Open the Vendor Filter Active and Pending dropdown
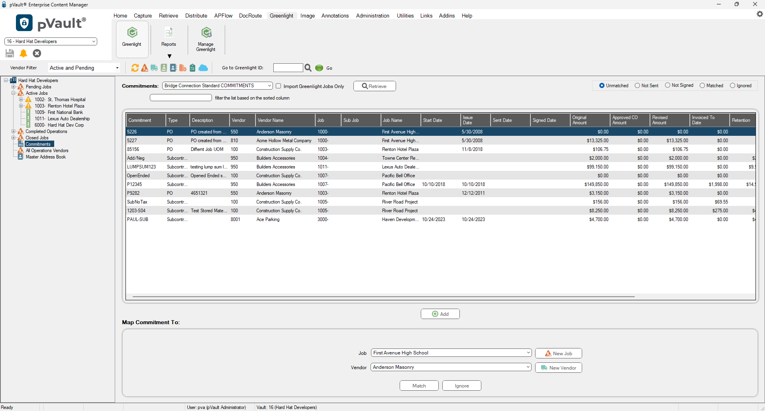Image resolution: width=765 pixels, height=411 pixels. pyautogui.click(x=84, y=68)
